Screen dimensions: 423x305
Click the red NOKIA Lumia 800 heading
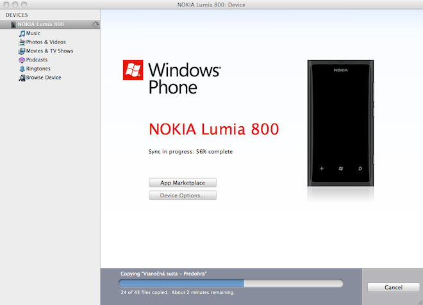(213, 129)
